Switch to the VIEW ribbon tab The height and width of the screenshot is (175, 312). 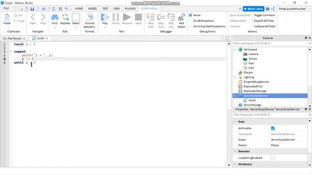pos(117,9)
